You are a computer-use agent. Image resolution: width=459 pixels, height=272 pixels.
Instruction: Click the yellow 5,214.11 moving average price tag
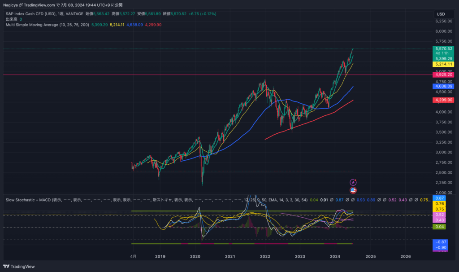point(443,64)
